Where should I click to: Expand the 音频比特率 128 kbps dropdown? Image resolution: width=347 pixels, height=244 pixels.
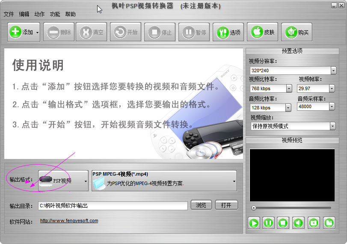click(x=288, y=108)
